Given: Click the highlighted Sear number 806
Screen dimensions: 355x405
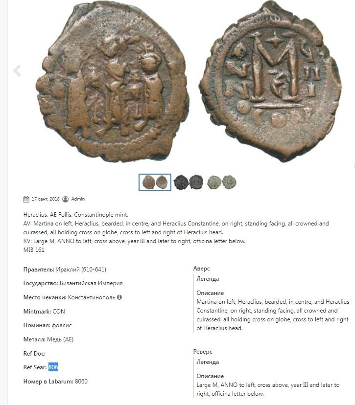Looking at the screenshot, I should pyautogui.click(x=53, y=367).
